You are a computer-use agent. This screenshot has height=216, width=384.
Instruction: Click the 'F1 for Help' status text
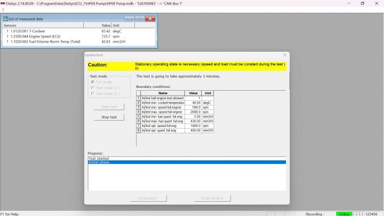(x=10, y=214)
